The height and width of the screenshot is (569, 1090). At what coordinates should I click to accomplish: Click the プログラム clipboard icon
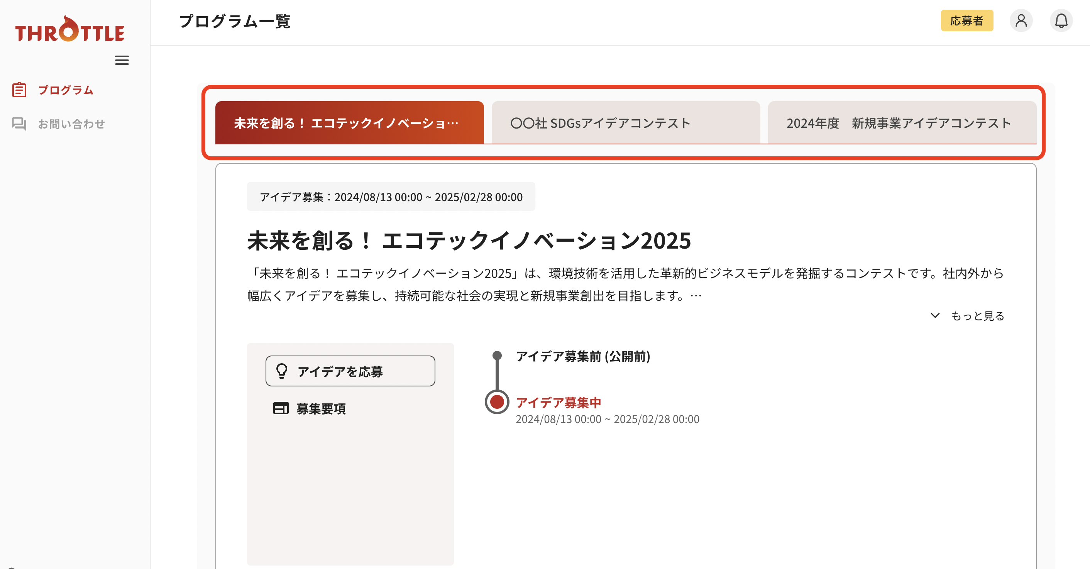(19, 90)
